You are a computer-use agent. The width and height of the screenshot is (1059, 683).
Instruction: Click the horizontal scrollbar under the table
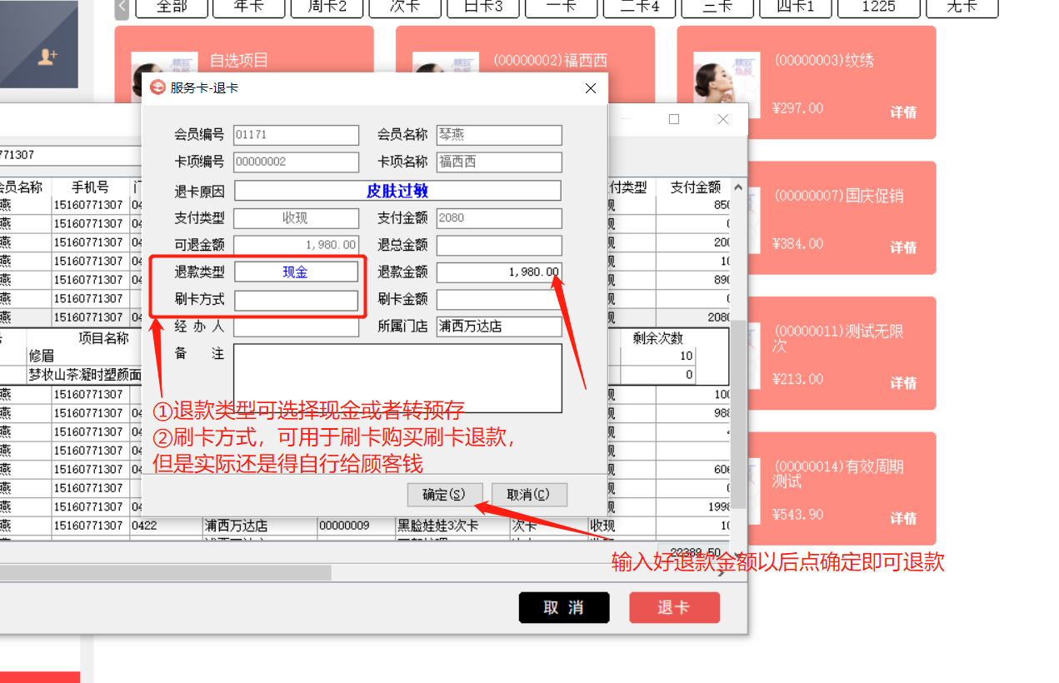click(167, 572)
